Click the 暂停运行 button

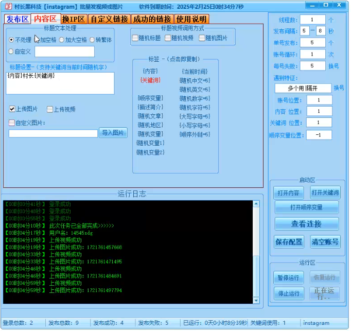tap(289, 277)
